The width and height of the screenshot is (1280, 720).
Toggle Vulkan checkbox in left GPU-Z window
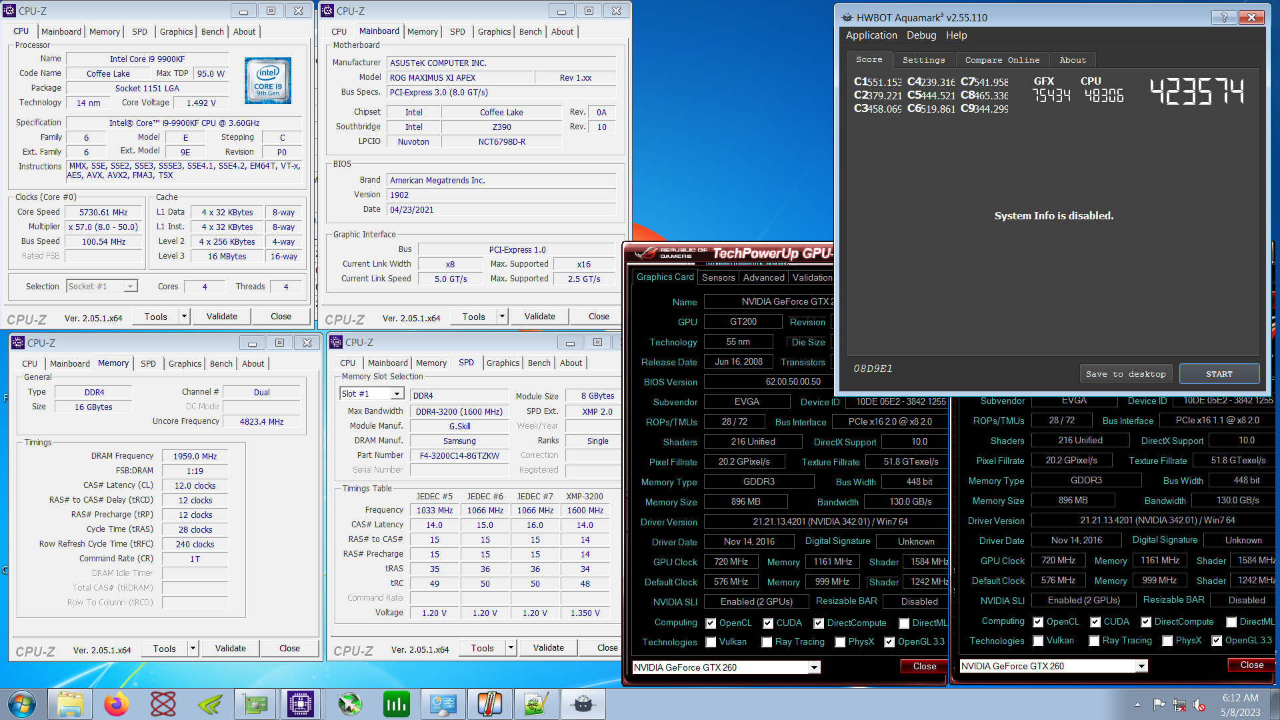click(711, 642)
